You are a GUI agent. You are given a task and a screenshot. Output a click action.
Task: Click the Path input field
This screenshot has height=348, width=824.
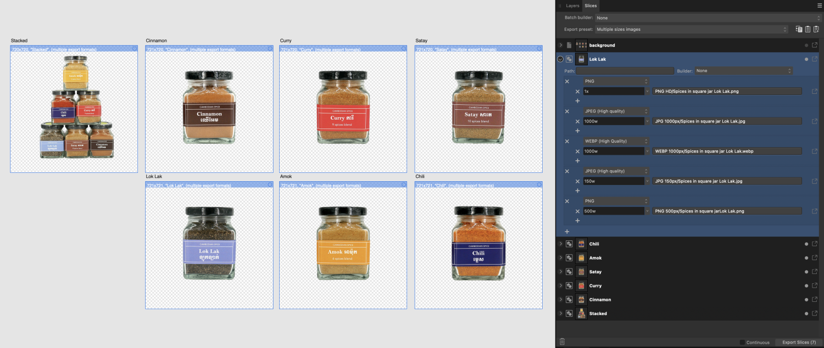pyautogui.click(x=625, y=71)
